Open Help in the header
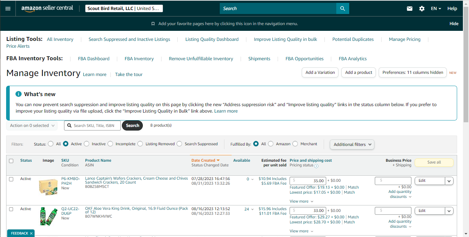The height and width of the screenshot is (237, 469). (452, 9)
